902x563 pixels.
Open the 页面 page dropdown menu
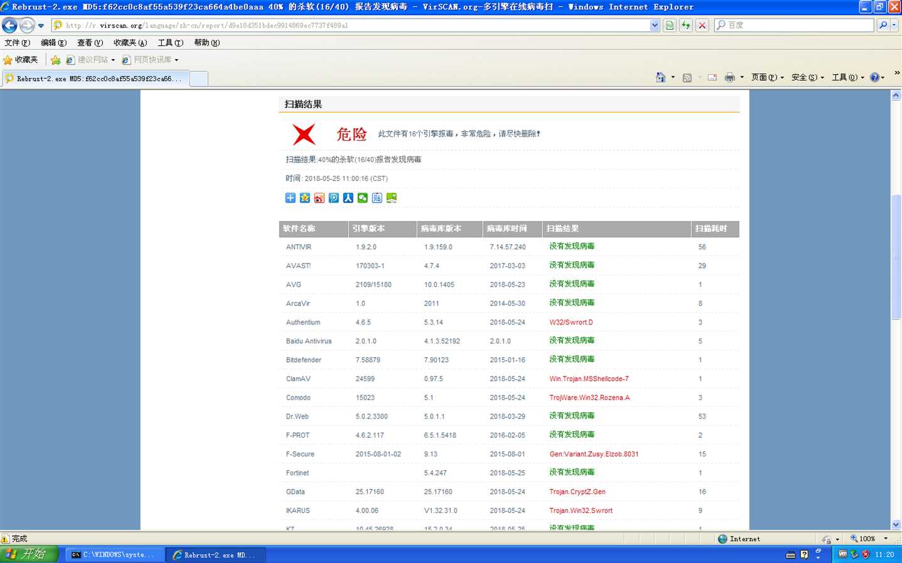[768, 77]
